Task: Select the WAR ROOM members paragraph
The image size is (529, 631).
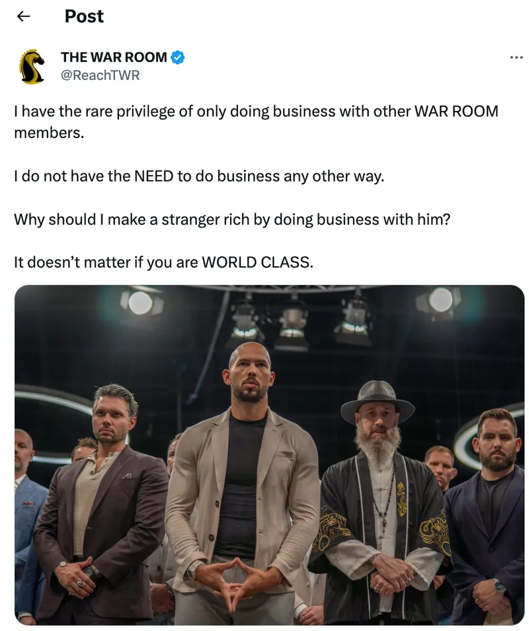Action: (x=256, y=122)
